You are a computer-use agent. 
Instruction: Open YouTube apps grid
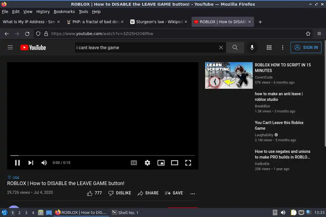[269, 47]
